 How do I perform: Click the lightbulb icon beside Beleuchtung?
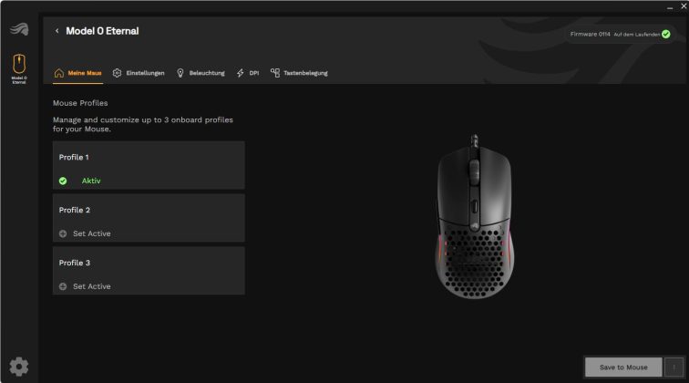tap(180, 73)
